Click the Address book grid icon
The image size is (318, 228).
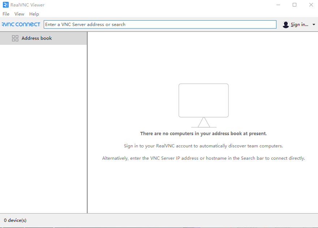15,38
